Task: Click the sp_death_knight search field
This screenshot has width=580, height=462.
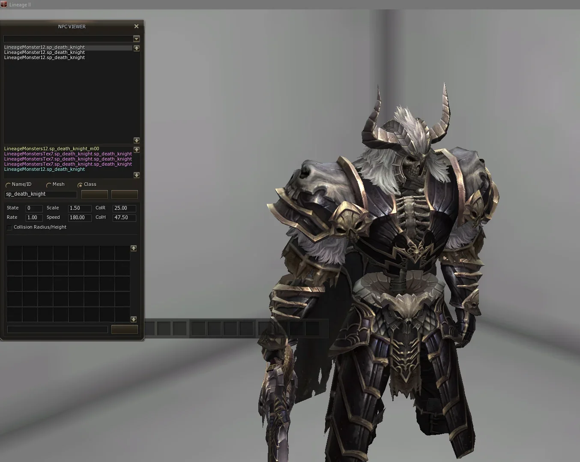Action: click(x=41, y=194)
